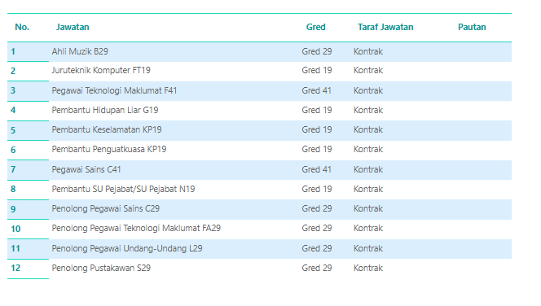The image size is (541, 306).
Task: Click row number 10 cell
Action: coord(28,229)
